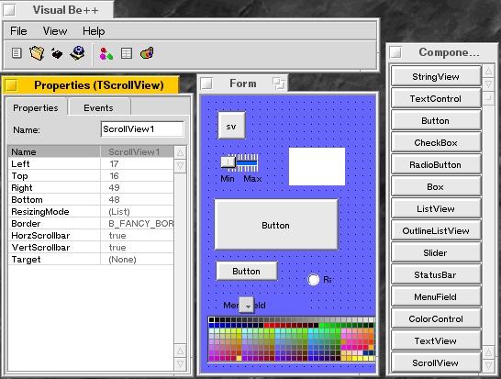Open the properties grid toolbar icon

click(x=127, y=53)
